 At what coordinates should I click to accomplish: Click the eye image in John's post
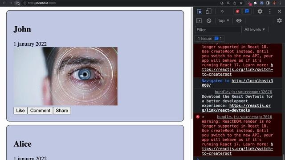65,76
